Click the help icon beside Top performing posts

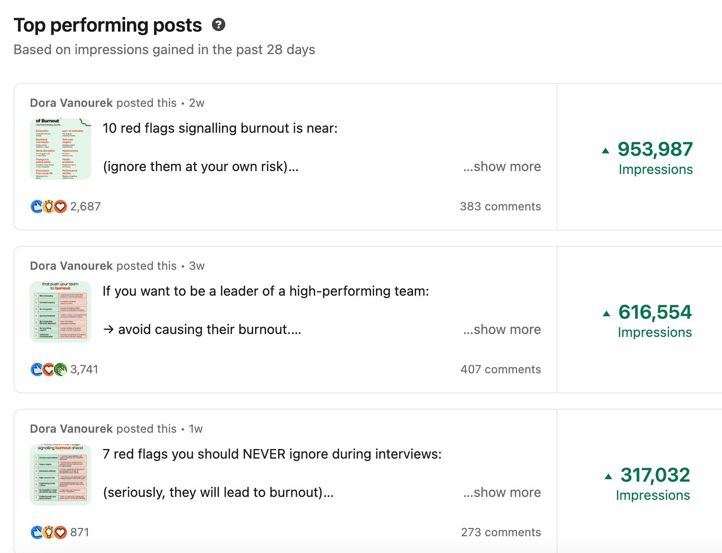pyautogui.click(x=219, y=25)
